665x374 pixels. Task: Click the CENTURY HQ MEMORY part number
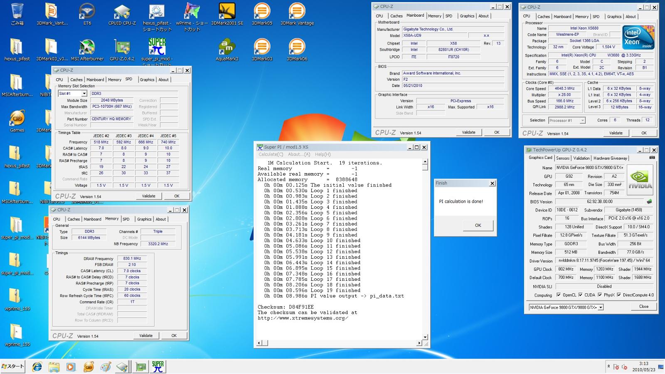point(111,119)
